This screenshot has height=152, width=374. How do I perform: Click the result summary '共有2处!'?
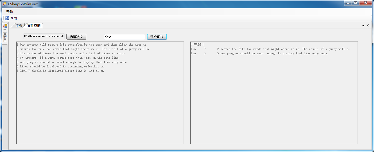[x=197, y=44]
